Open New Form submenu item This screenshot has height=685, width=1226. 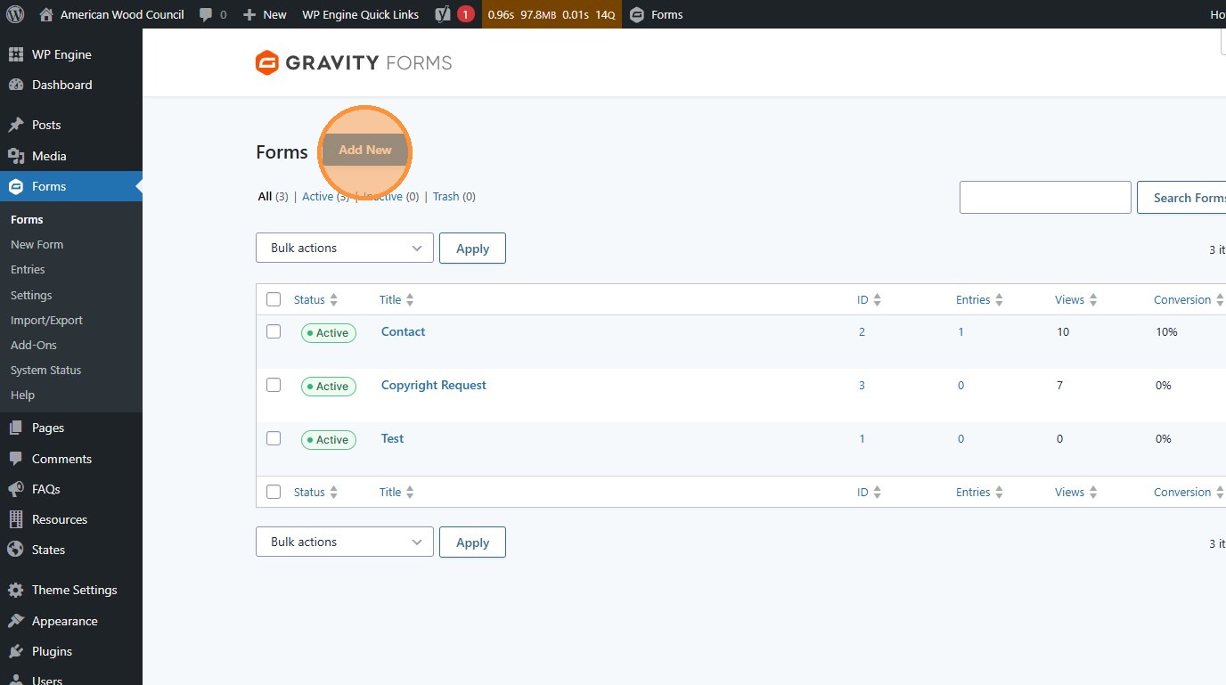pos(37,244)
